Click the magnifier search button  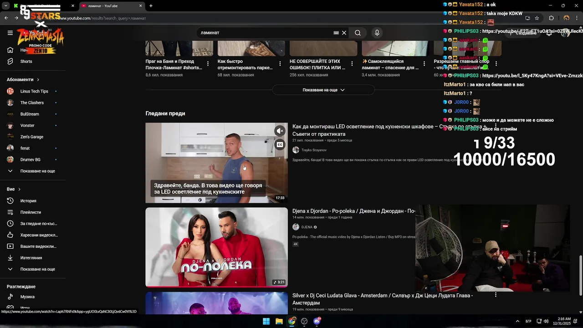[x=358, y=33]
